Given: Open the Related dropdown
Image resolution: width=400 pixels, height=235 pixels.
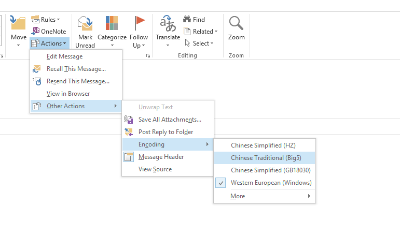Looking at the screenshot, I should point(201,32).
